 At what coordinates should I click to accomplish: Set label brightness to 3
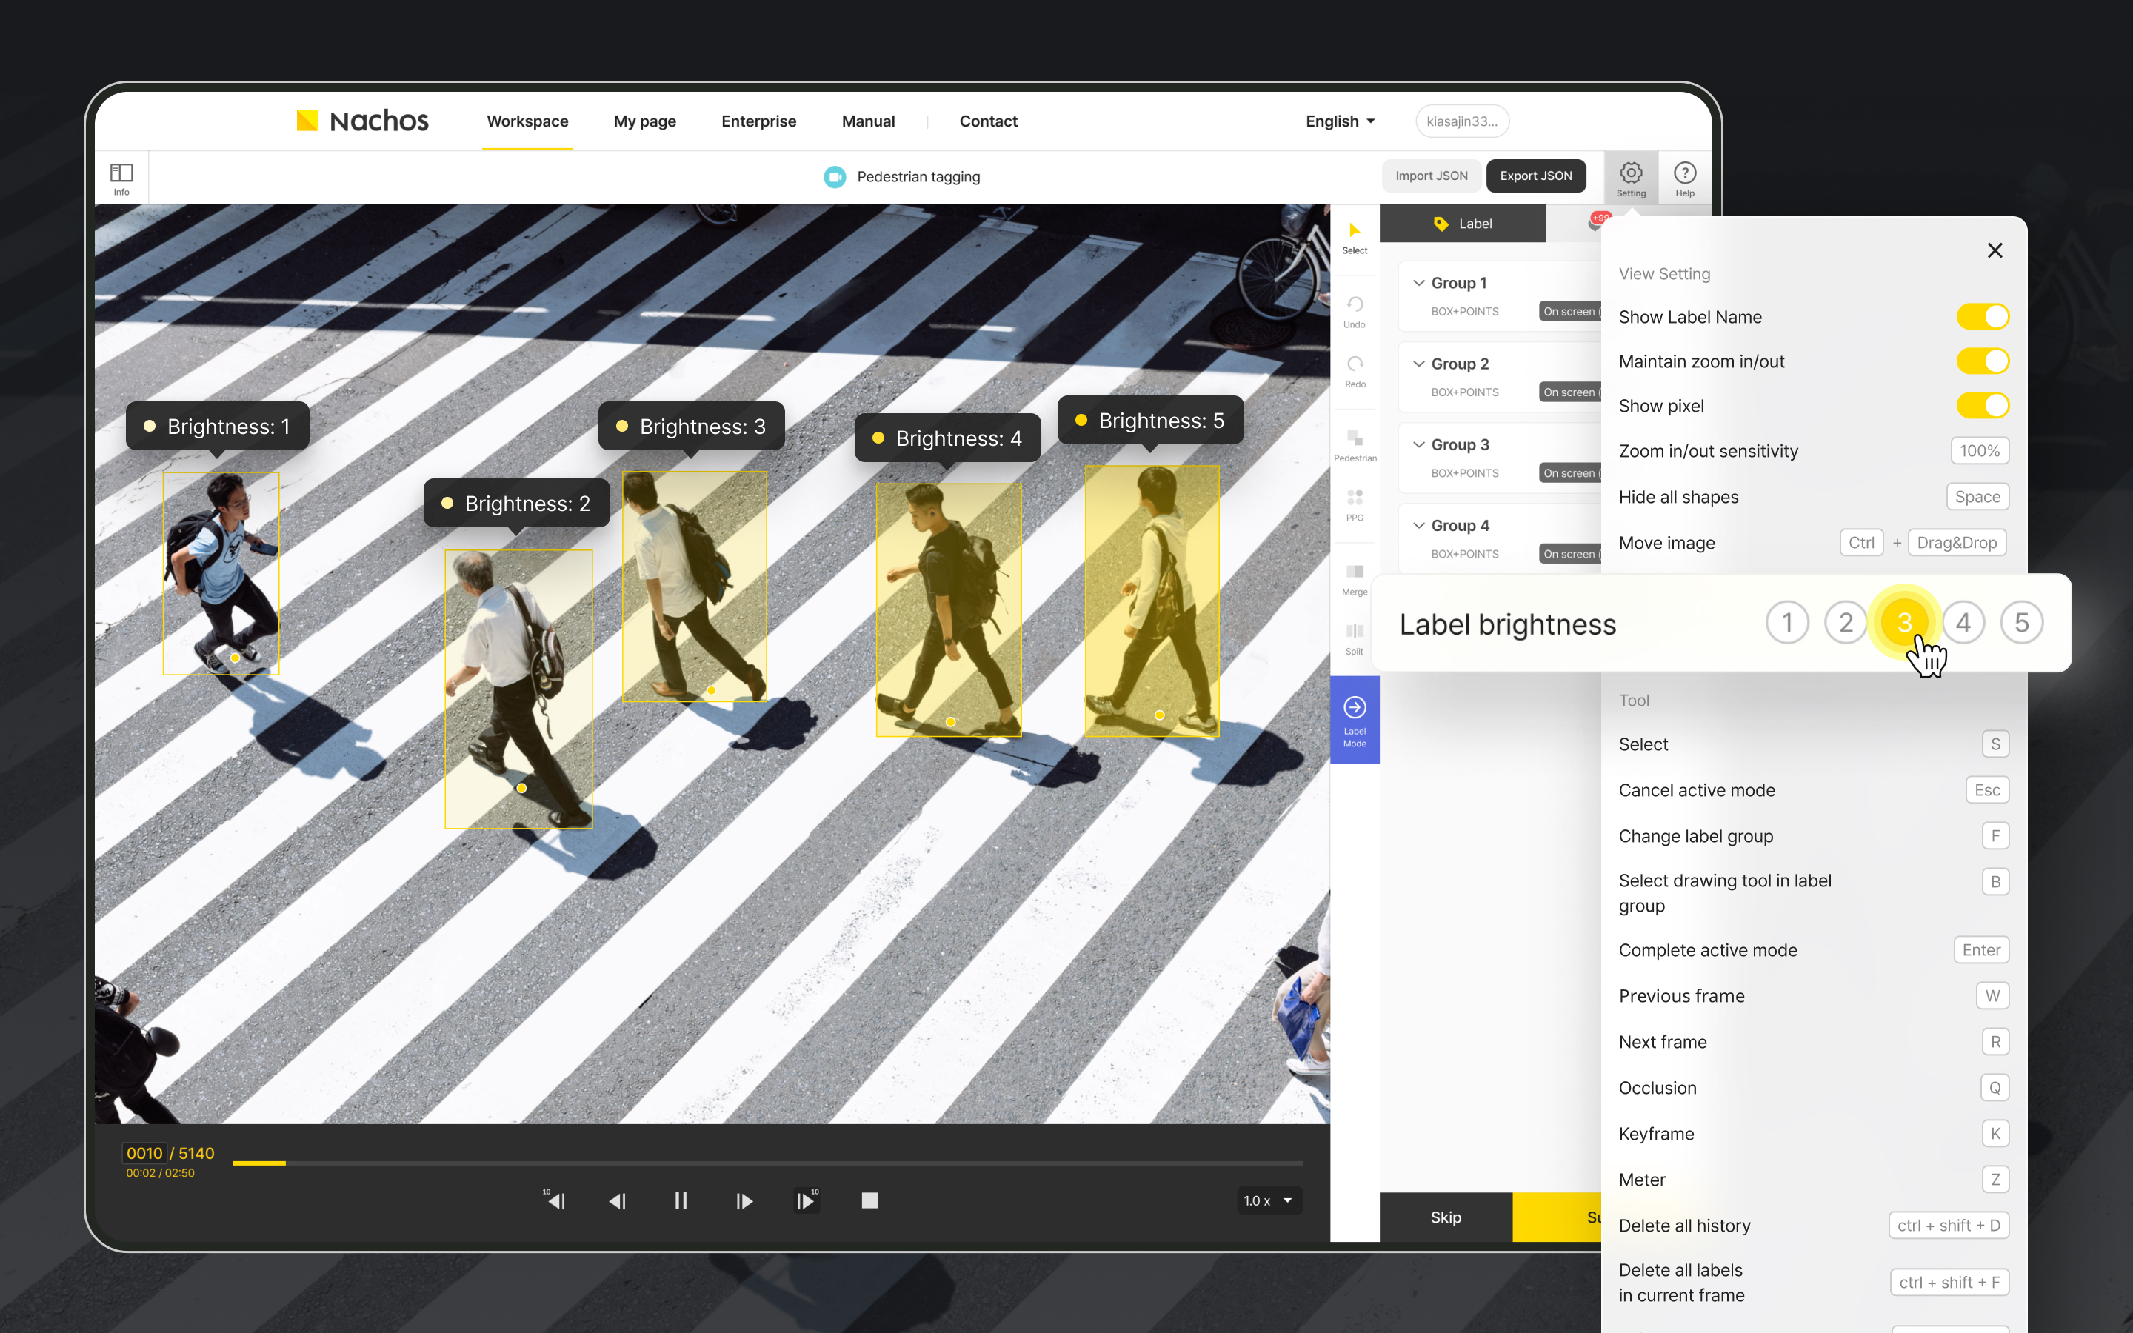pyautogui.click(x=1904, y=622)
